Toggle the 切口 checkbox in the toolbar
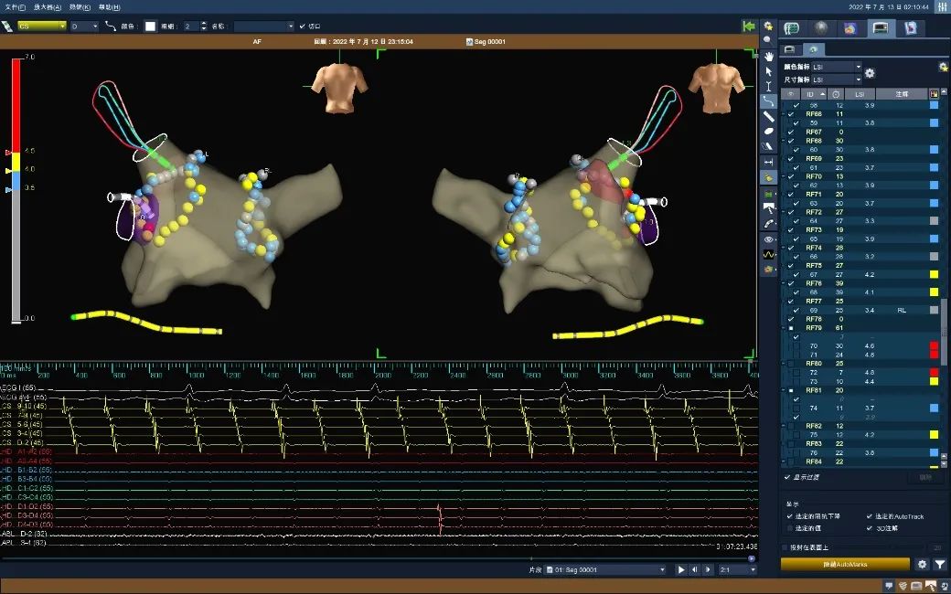This screenshot has height=594, width=951. coord(303,27)
